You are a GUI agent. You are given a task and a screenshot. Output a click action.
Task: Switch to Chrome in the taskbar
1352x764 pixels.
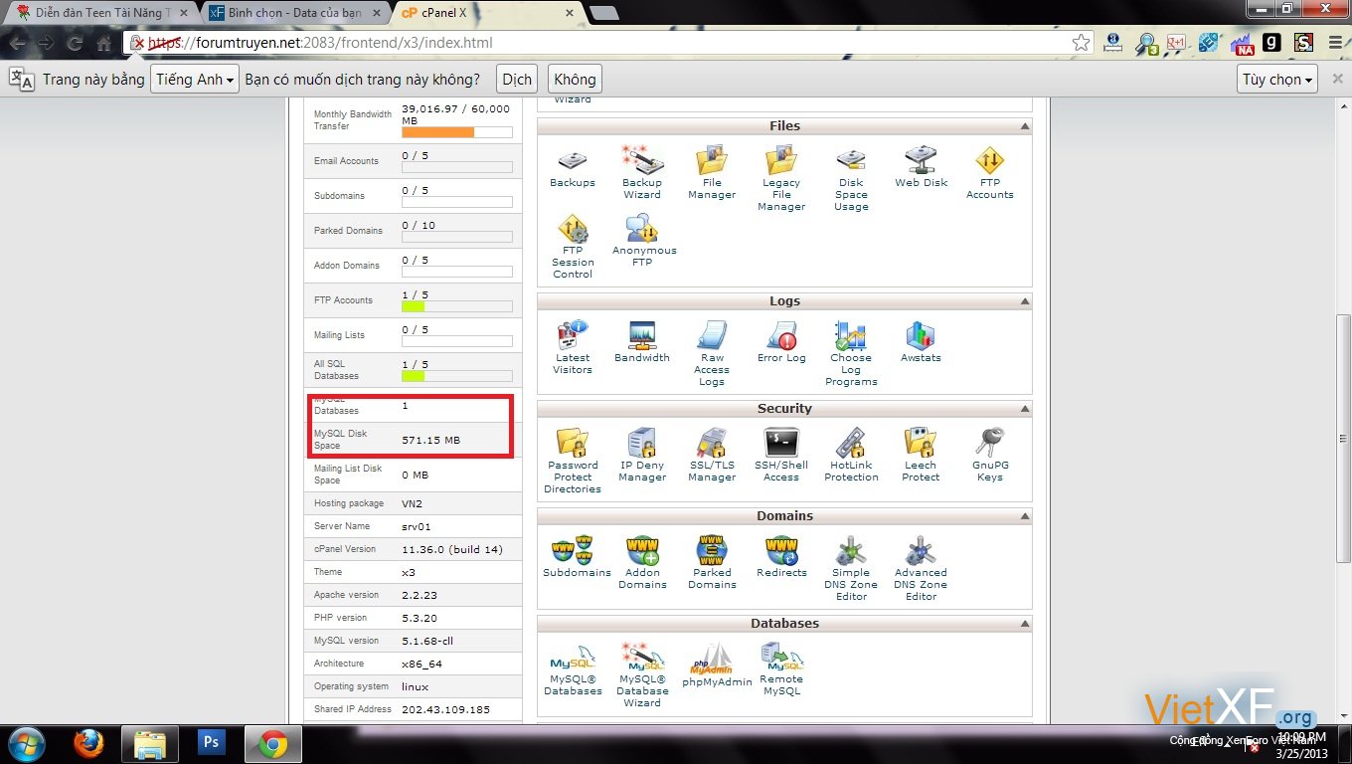coord(274,743)
